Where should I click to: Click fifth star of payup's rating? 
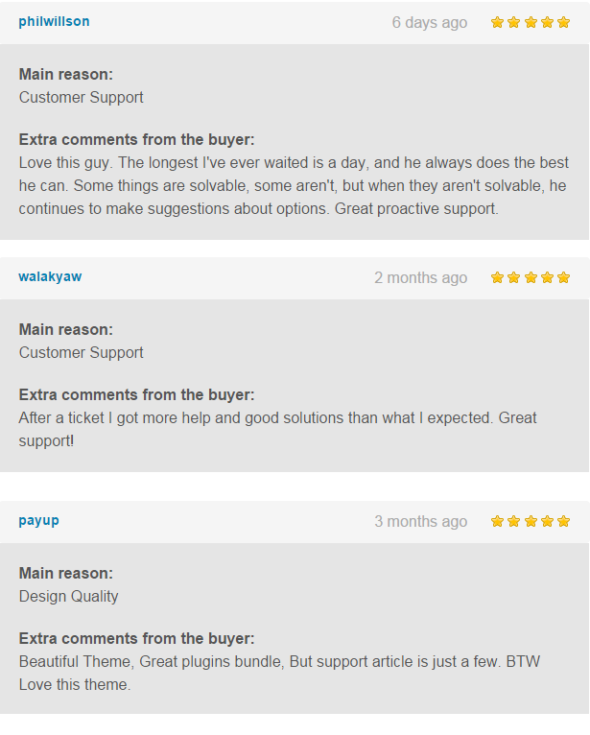tap(563, 521)
